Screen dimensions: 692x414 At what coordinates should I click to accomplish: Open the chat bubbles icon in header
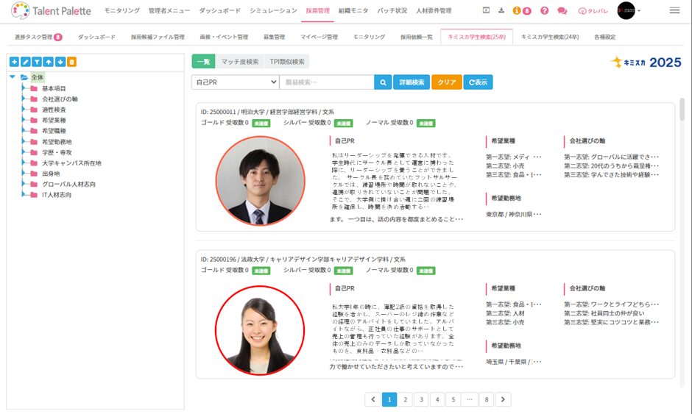(x=562, y=11)
